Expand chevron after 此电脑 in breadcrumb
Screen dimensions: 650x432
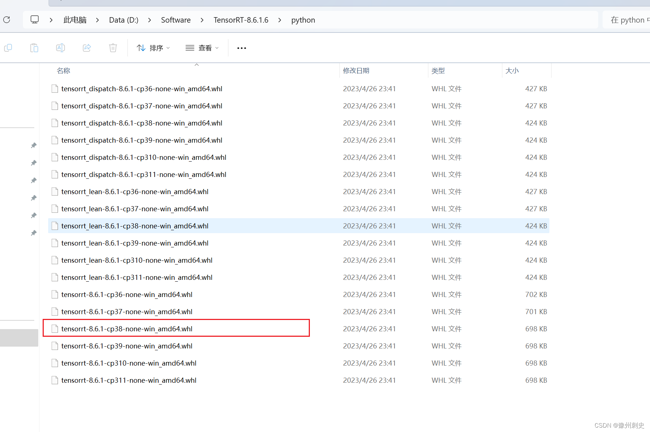coord(97,20)
